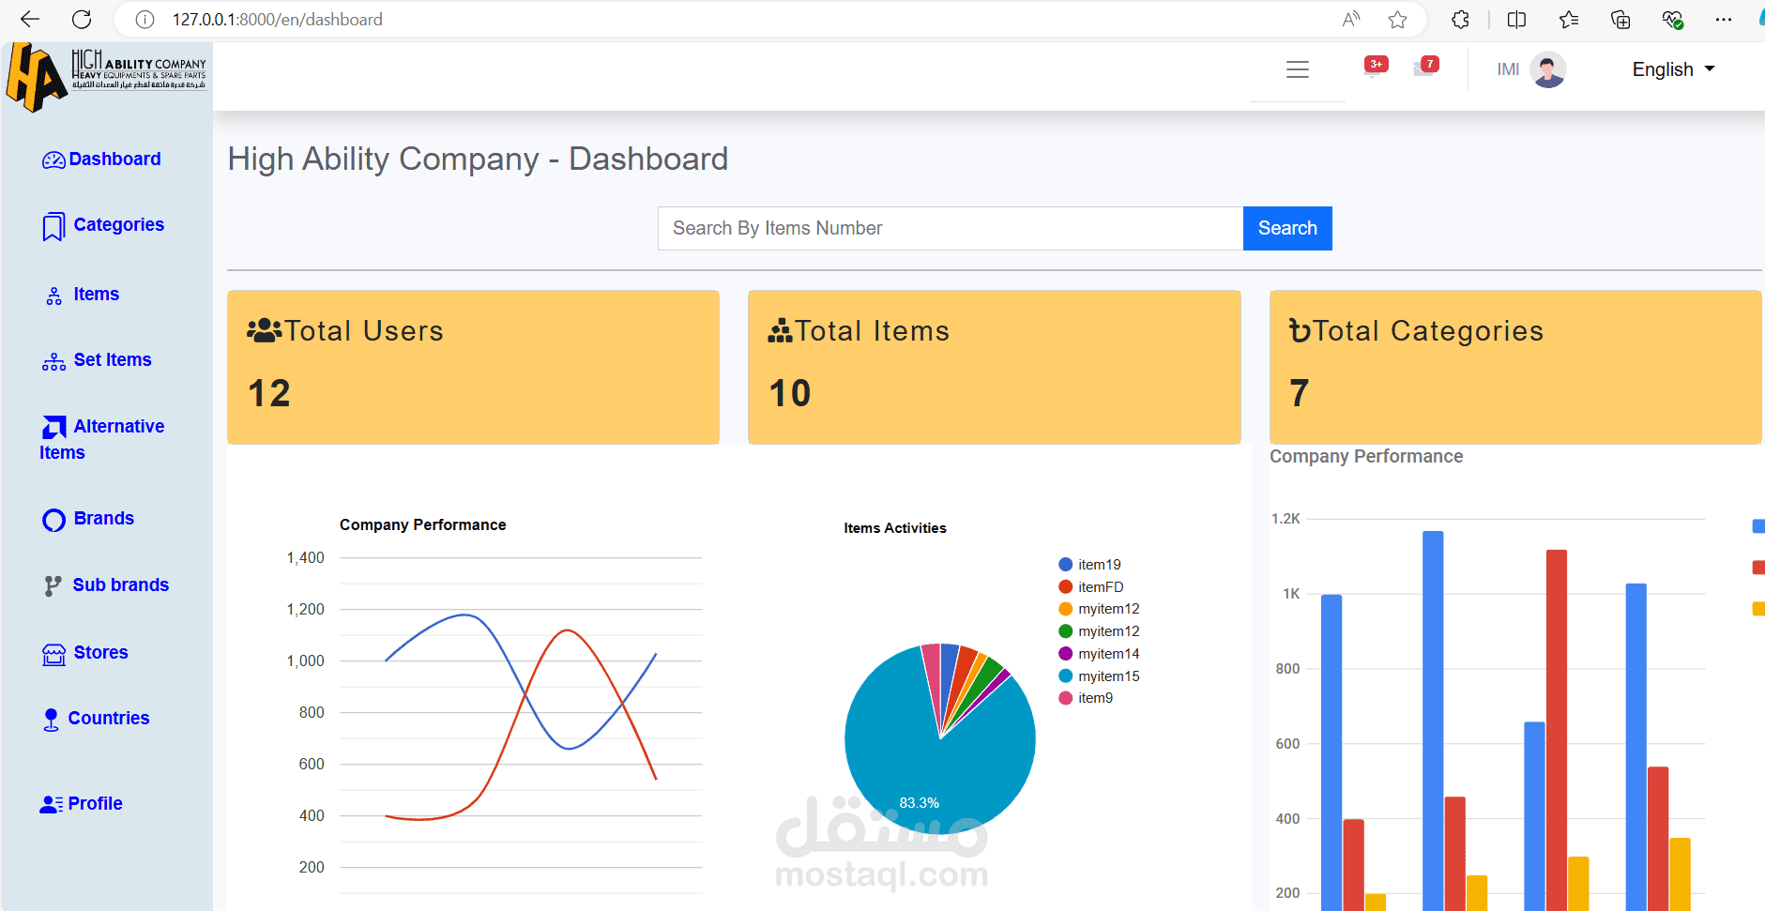
Task: Click item19 blue legend swatch
Action: (1065, 565)
